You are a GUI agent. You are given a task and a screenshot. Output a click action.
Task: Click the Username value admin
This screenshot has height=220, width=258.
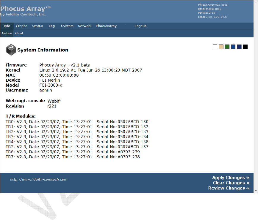(x=46, y=90)
